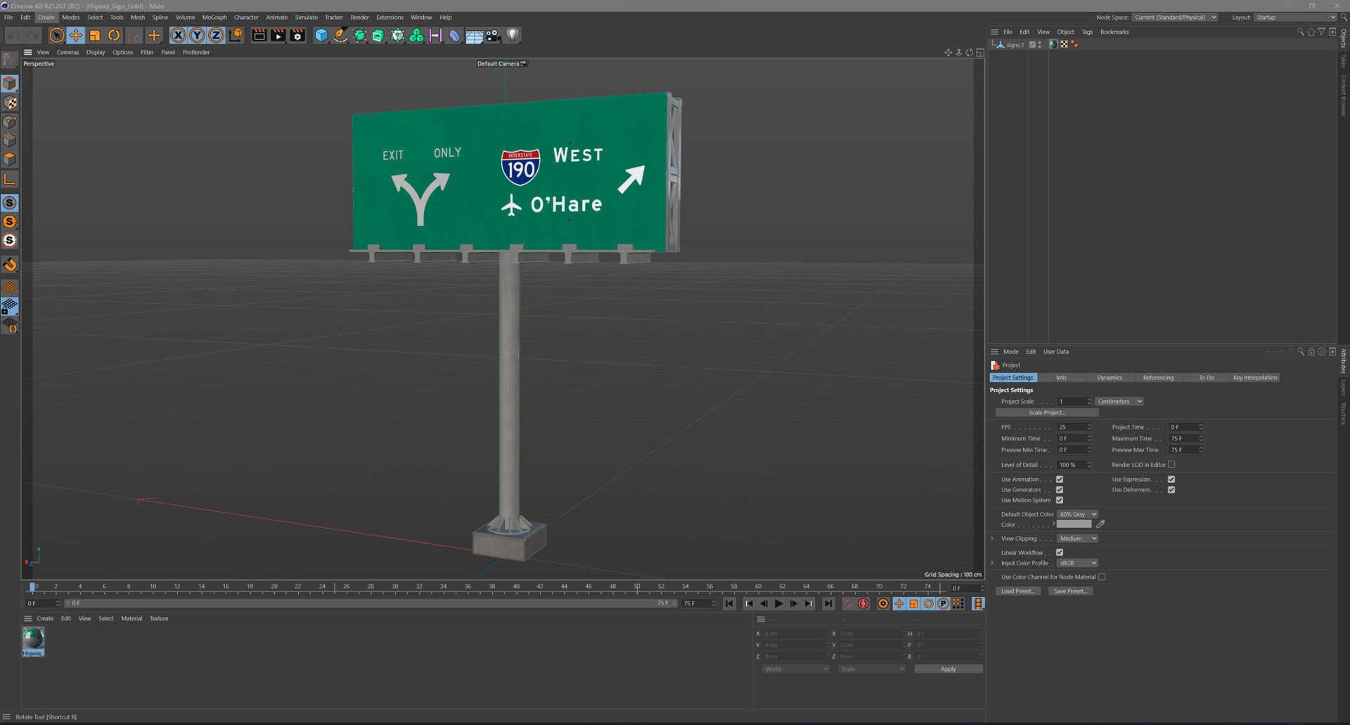1350x725 pixels.
Task: Select the Live Selection tool
Action: 57,35
